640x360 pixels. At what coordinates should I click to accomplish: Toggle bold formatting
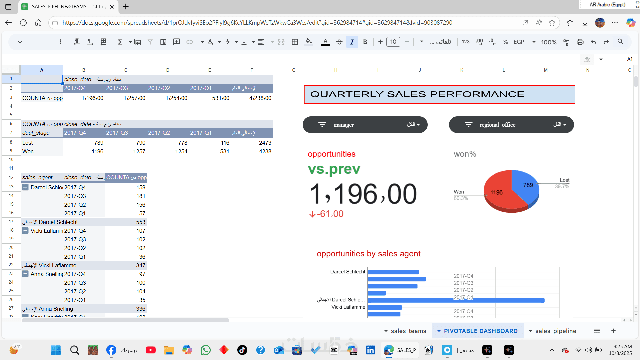point(365,42)
